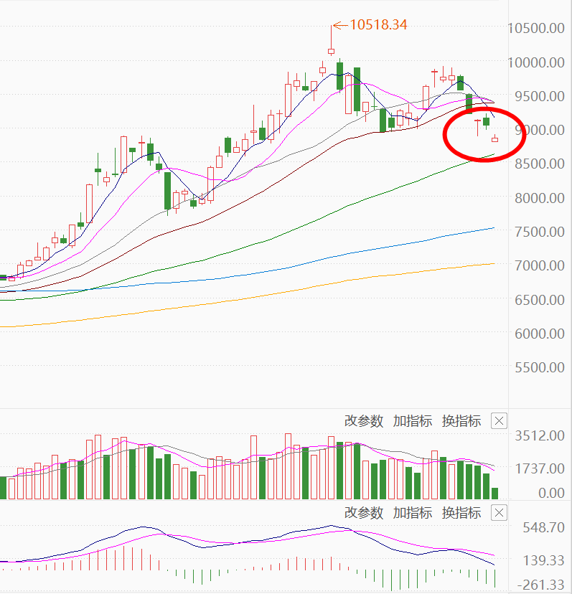This screenshot has width=572, height=594.
Task: Click 加指标 in the MACD panel
Action: point(413,513)
